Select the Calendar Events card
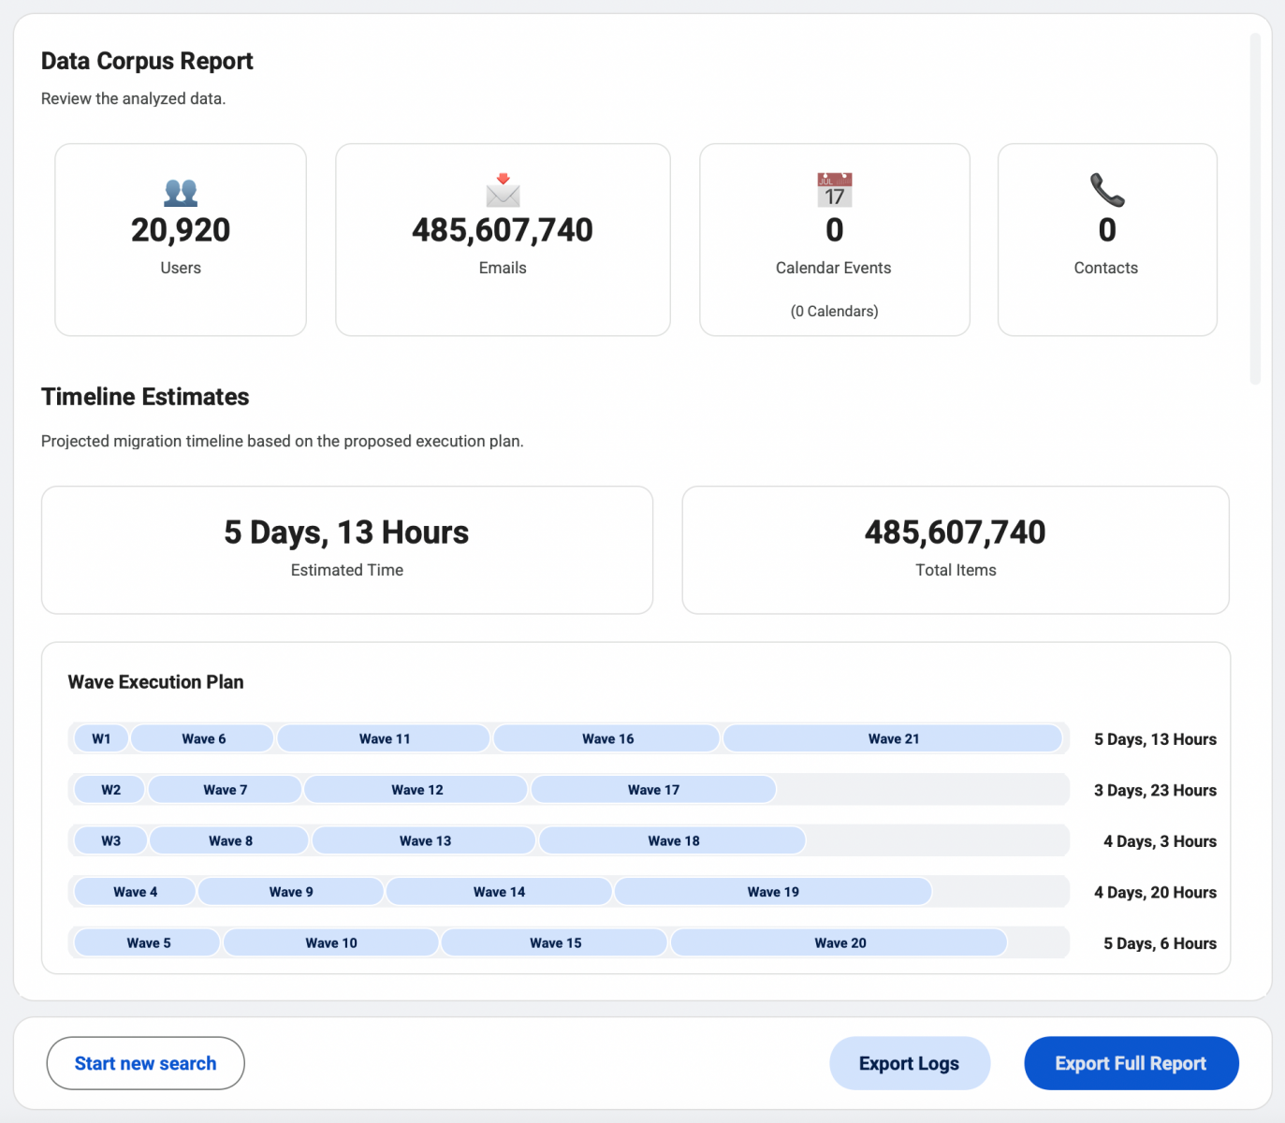This screenshot has height=1123, width=1285. (x=833, y=239)
